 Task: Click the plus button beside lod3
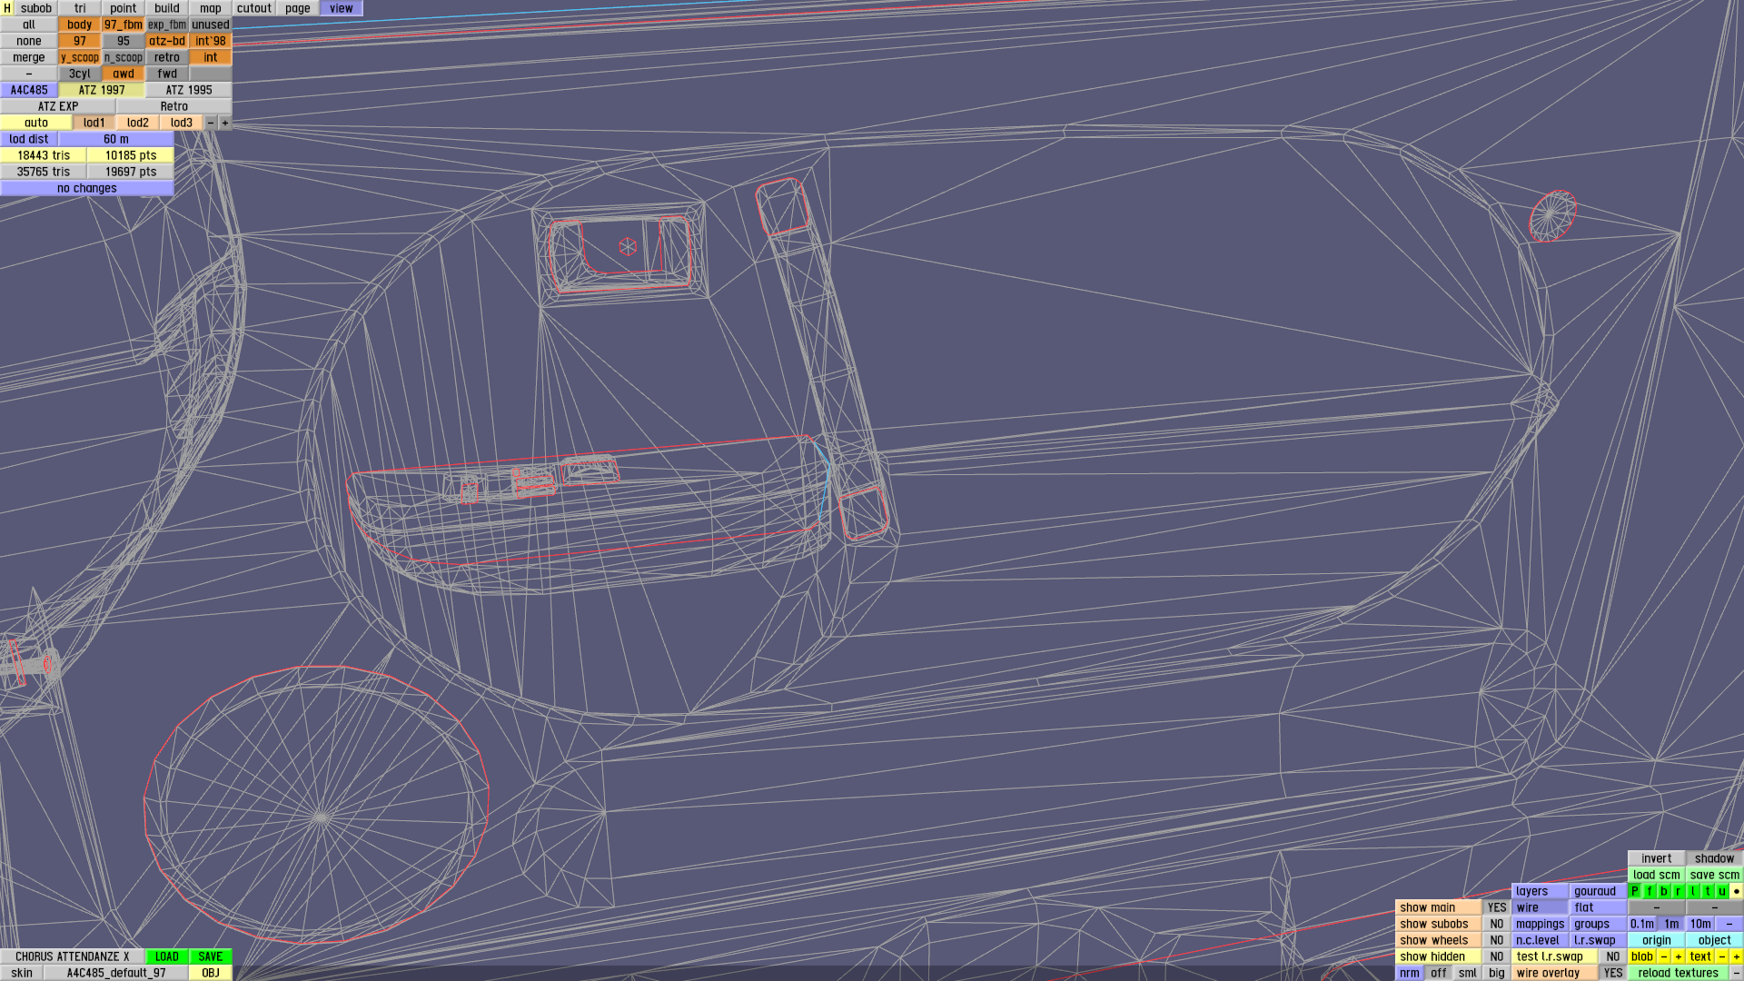[x=225, y=123]
